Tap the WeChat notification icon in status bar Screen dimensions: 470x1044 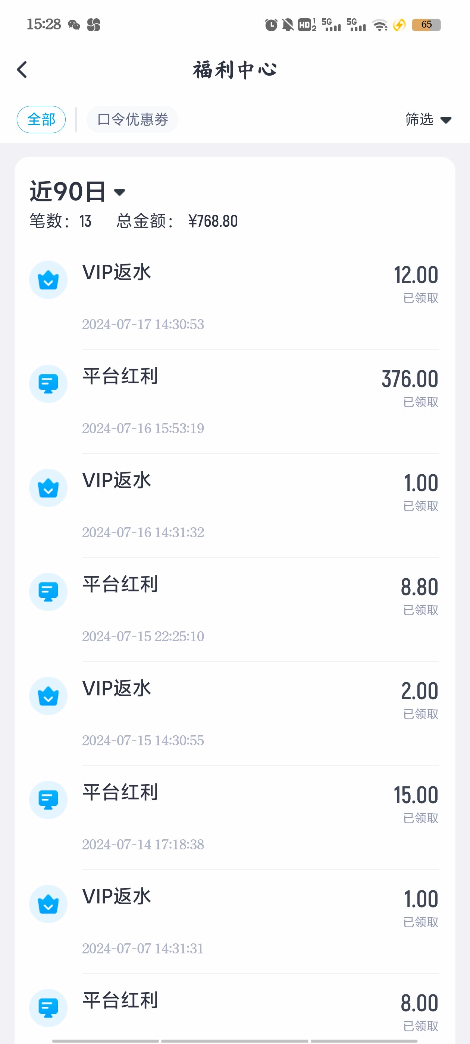[x=74, y=25]
